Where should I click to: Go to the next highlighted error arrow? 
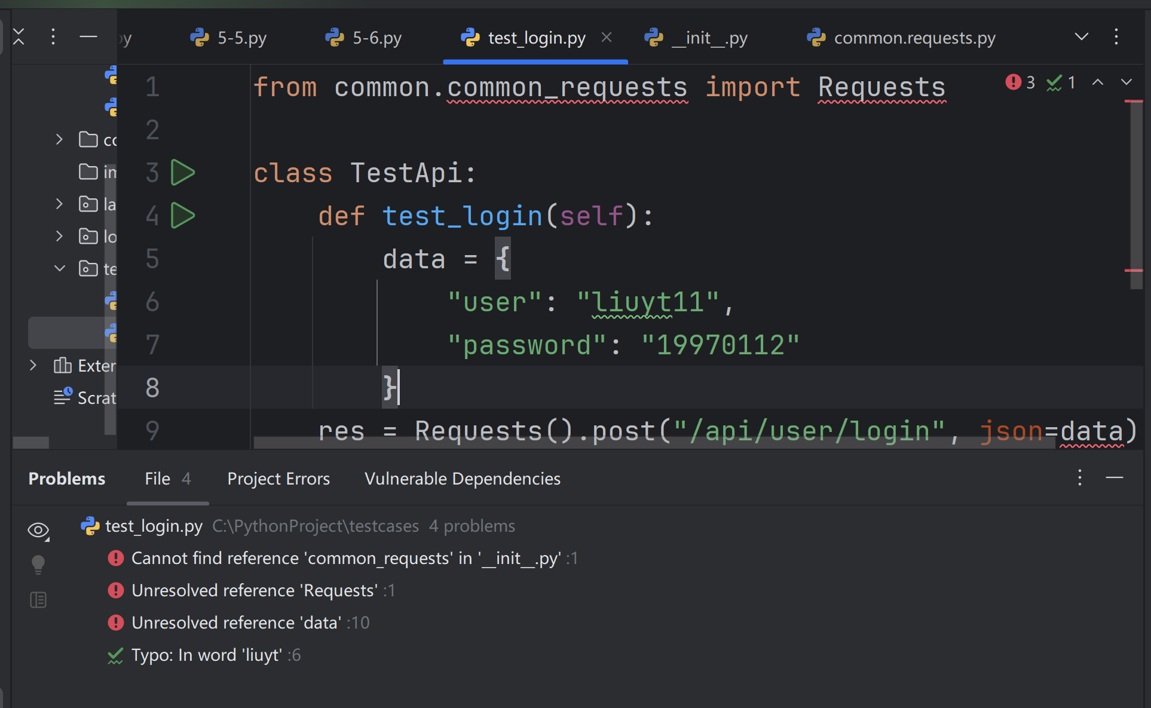point(1126,82)
